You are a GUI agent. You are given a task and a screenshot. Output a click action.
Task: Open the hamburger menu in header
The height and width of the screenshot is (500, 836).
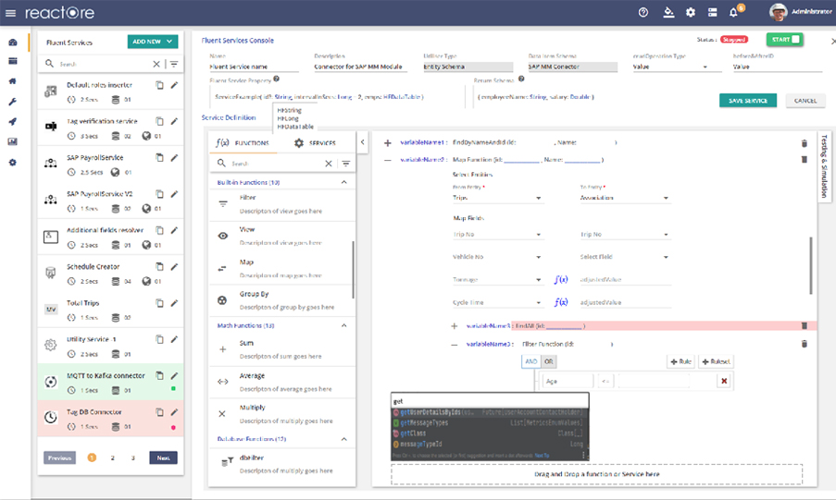point(13,13)
